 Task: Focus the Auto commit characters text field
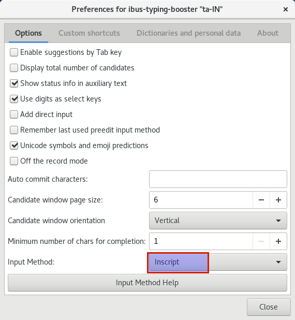coord(218,179)
